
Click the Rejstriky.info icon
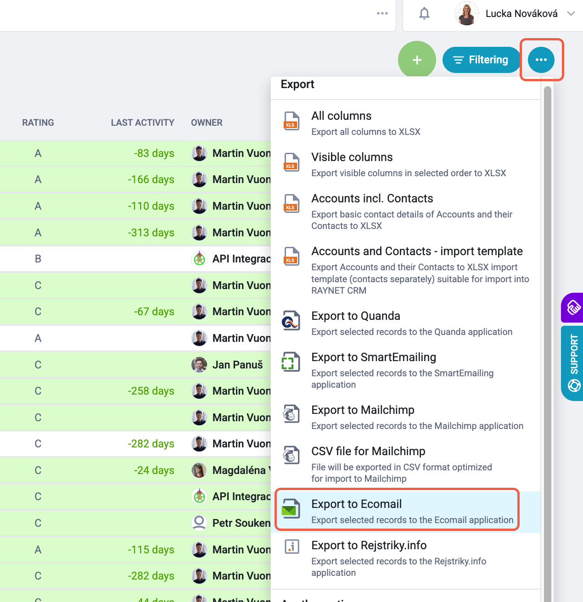point(291,547)
